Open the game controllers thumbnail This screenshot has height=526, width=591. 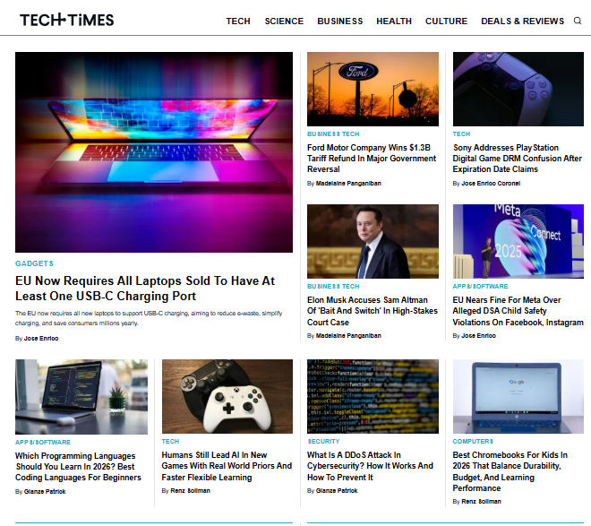pyautogui.click(x=227, y=396)
